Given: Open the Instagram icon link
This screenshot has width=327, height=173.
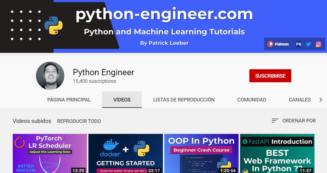Looking at the screenshot, I should pos(318,44).
